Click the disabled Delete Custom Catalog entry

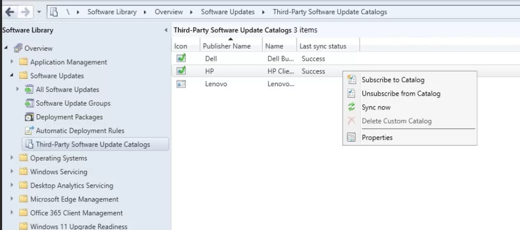click(410, 121)
